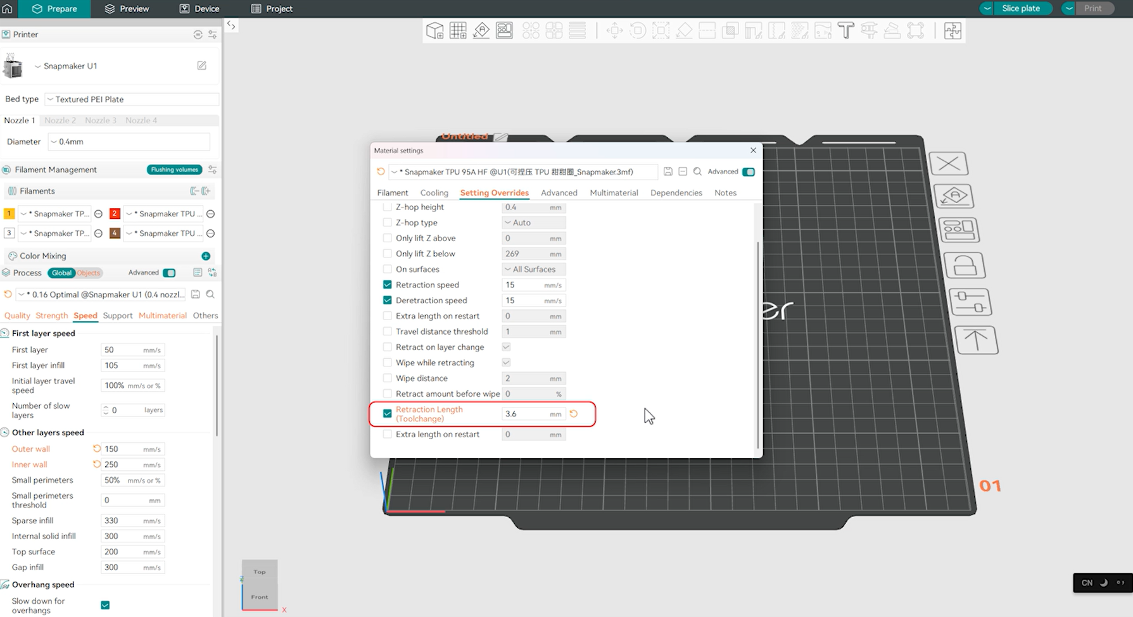The image size is (1133, 617).
Task: Select the Scale tool in the toolbar
Action: pyautogui.click(x=661, y=30)
